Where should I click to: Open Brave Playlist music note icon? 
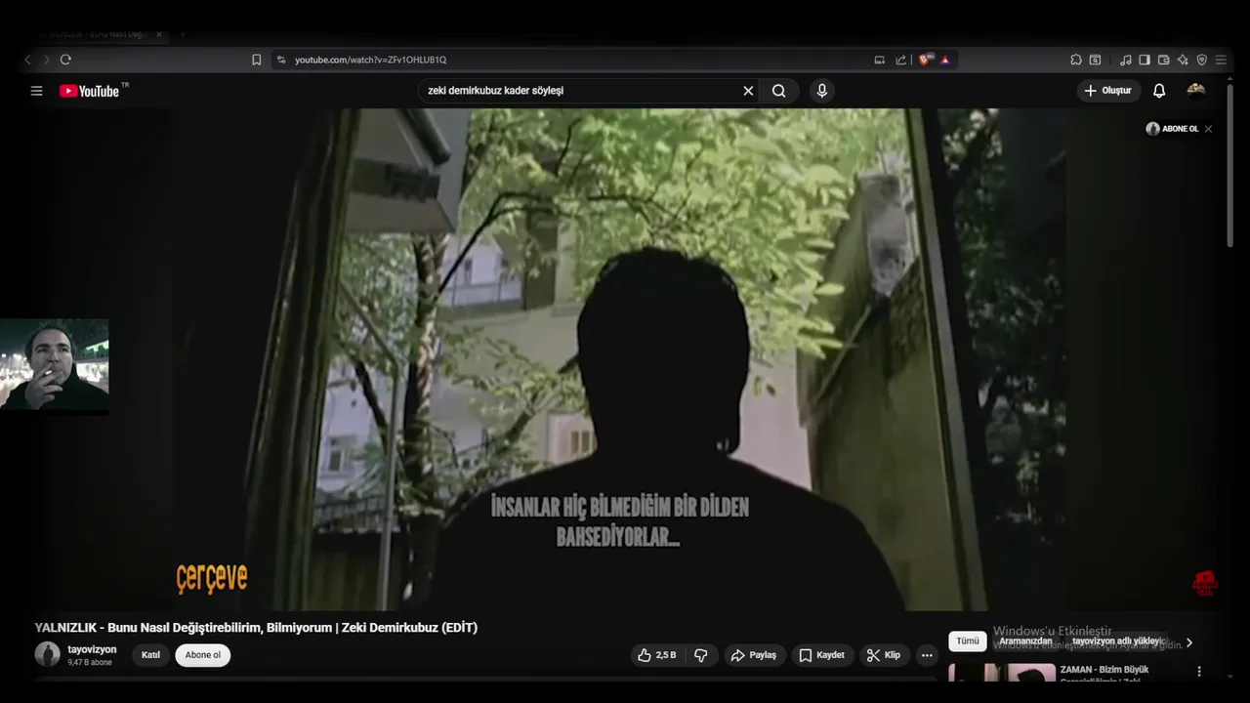coord(1125,60)
